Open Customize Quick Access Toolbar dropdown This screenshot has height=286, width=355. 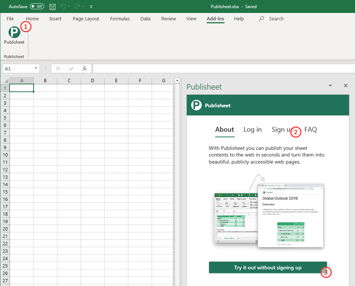91,7
